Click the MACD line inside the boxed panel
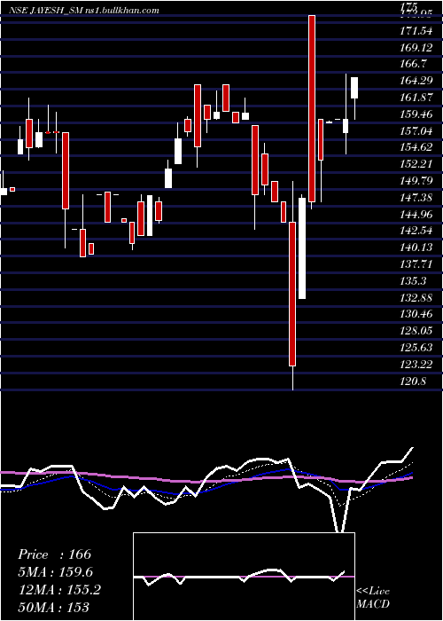This screenshot has height=621, width=443. (x=239, y=577)
